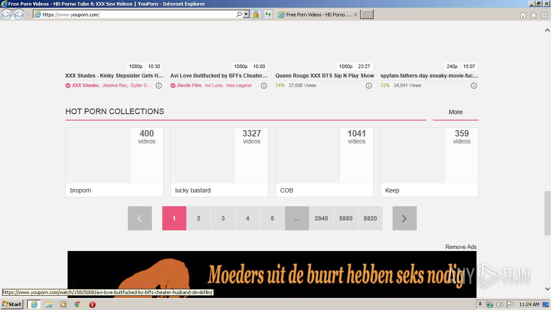Open the recent pages dropdown arrow

[x=28, y=15]
